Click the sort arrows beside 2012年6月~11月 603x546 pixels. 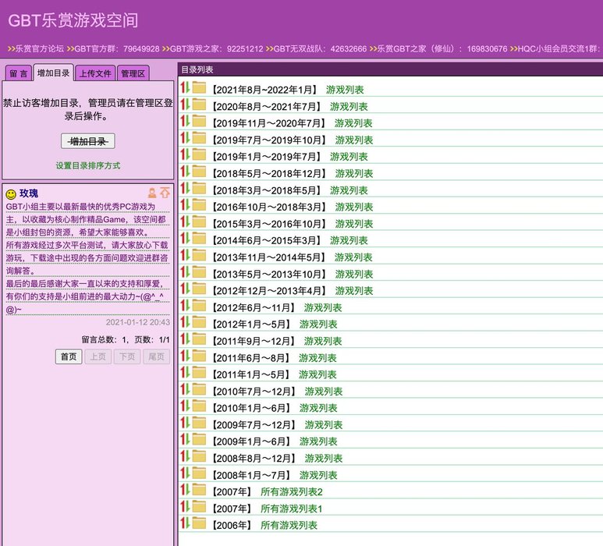tap(186, 306)
